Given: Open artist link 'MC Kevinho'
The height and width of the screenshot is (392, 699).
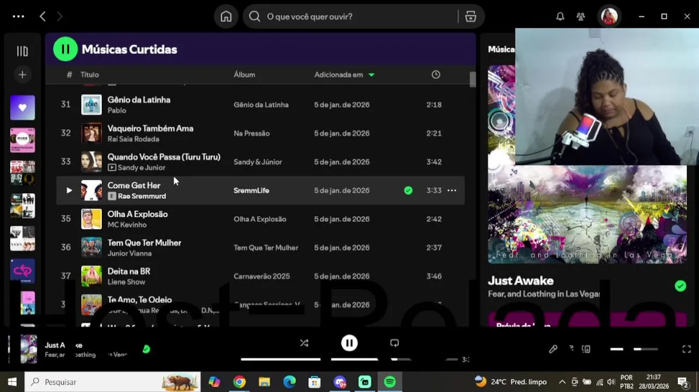Looking at the screenshot, I should pos(127,225).
